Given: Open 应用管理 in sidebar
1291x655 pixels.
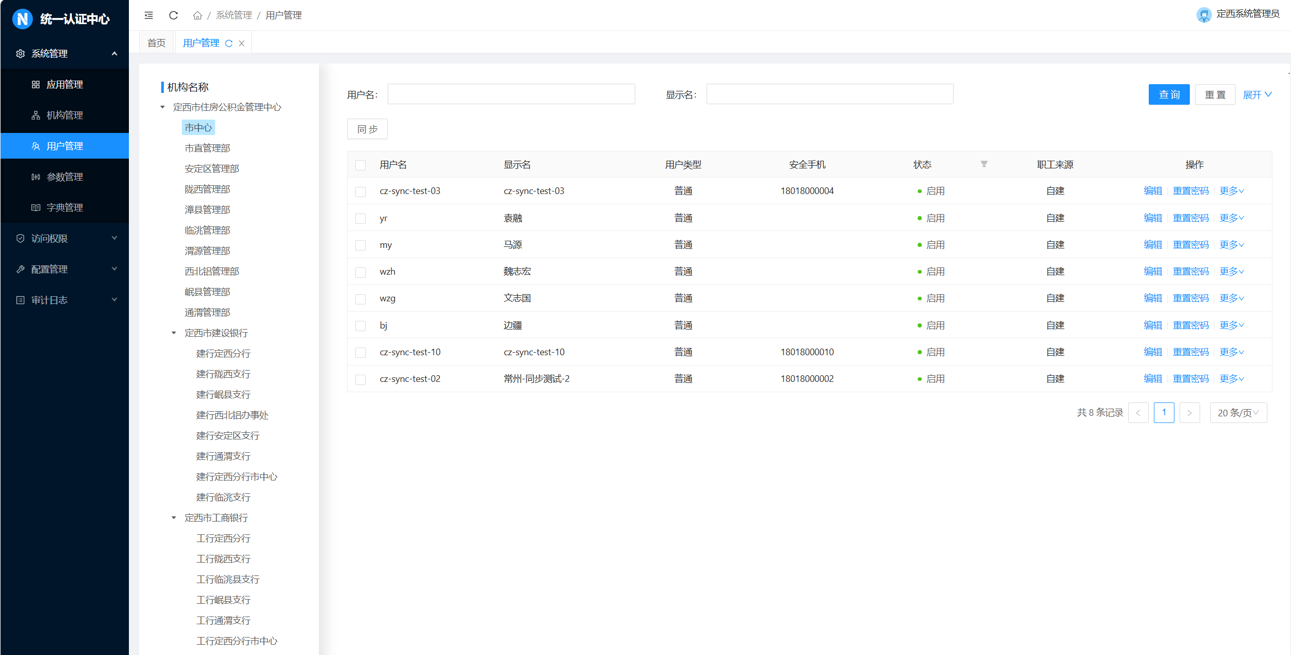Looking at the screenshot, I should pos(65,84).
